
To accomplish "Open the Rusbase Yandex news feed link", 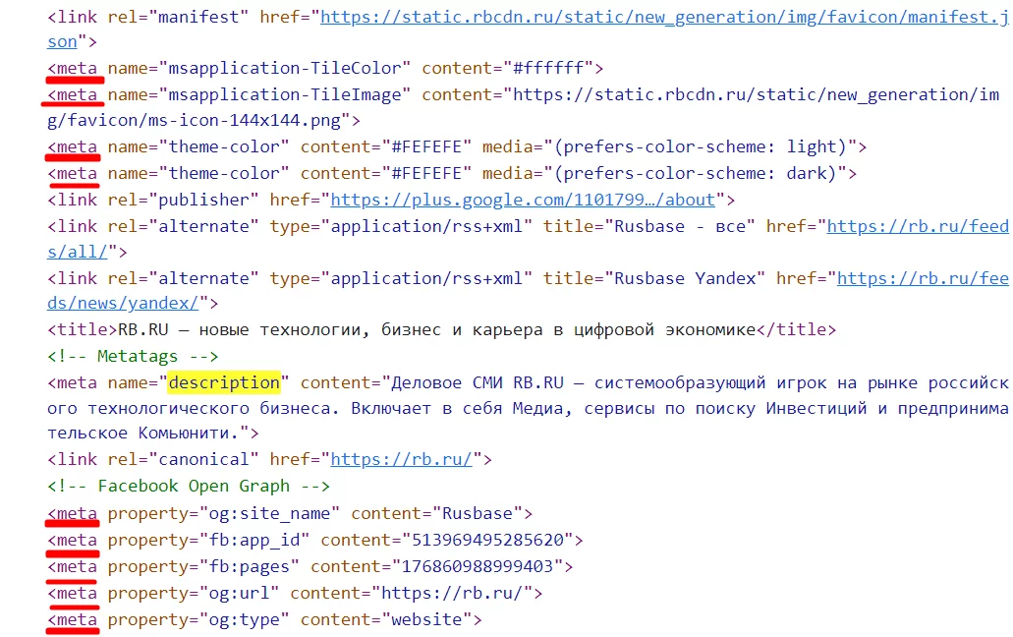I will [923, 279].
